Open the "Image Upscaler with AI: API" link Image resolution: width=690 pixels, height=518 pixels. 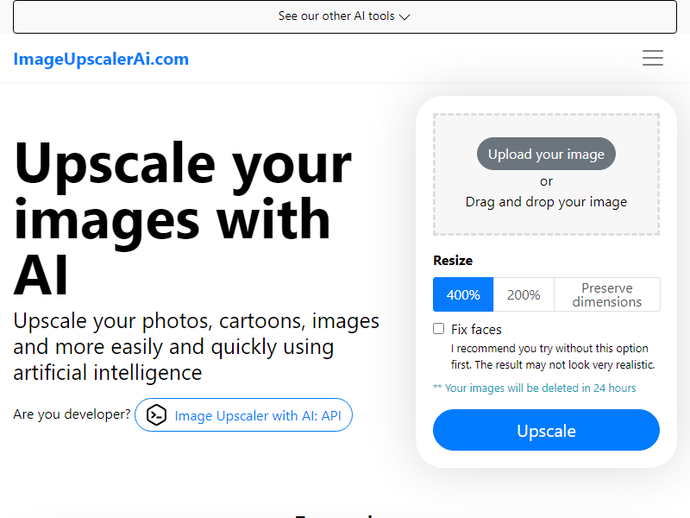pyautogui.click(x=257, y=415)
